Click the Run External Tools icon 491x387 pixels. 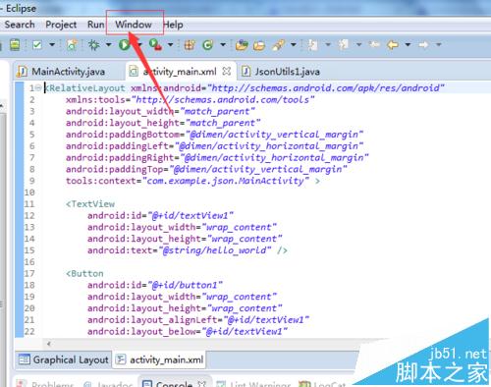pyautogui.click(x=155, y=44)
